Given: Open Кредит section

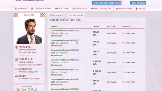Looking at the screenshot, I should click(23, 76).
